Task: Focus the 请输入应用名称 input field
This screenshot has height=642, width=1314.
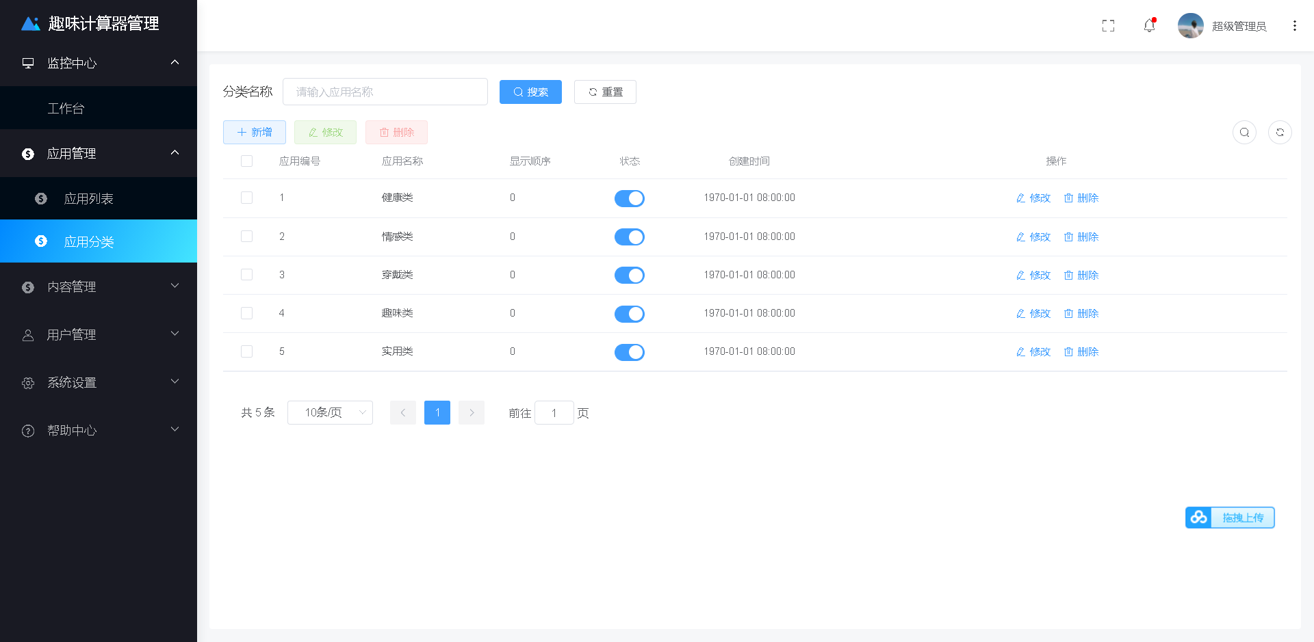Action: click(x=385, y=92)
